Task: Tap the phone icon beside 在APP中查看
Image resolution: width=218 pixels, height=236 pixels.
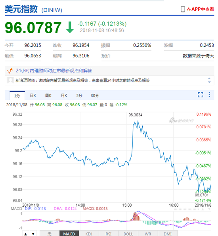Action: (x=183, y=9)
